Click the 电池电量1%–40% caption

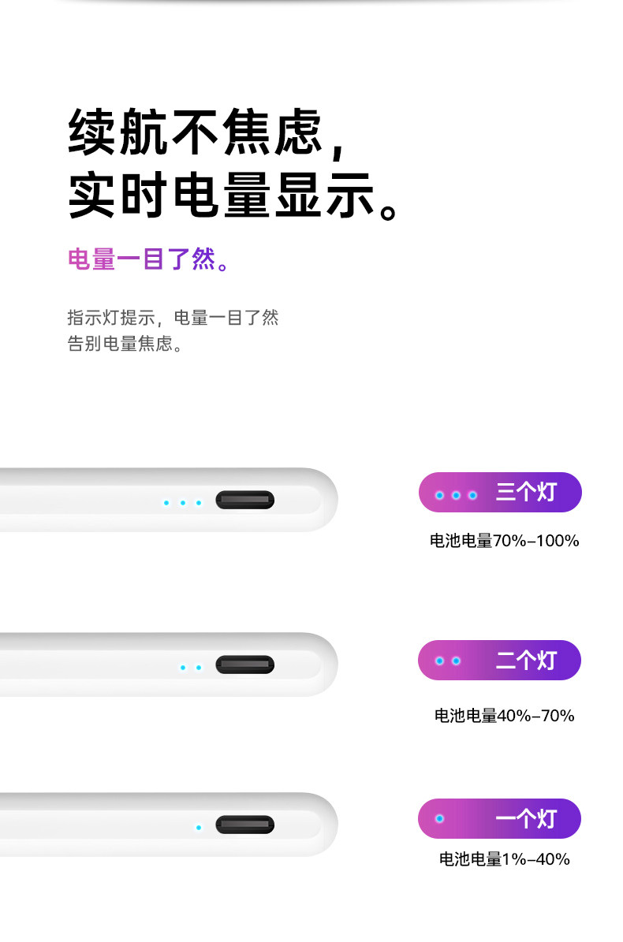tap(504, 859)
